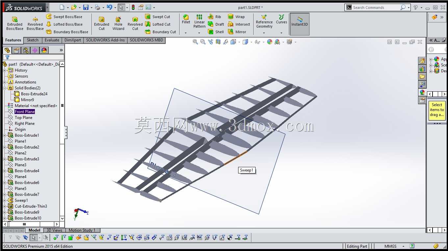Expand Boss-Extrude1 feature node
The width and height of the screenshot is (448, 251).
click(5, 135)
